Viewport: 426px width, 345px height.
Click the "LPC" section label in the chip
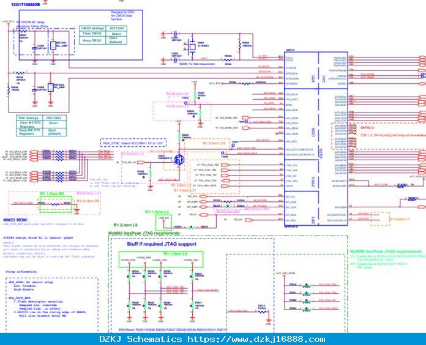323,78
